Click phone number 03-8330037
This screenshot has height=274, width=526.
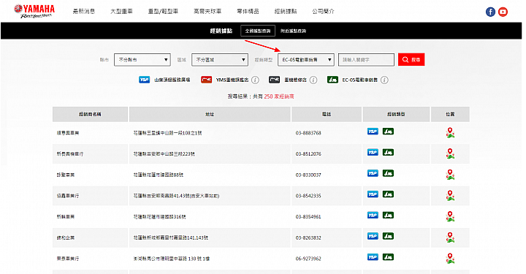pos(308,175)
